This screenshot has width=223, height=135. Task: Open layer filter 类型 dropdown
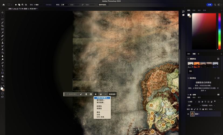tap(192, 102)
